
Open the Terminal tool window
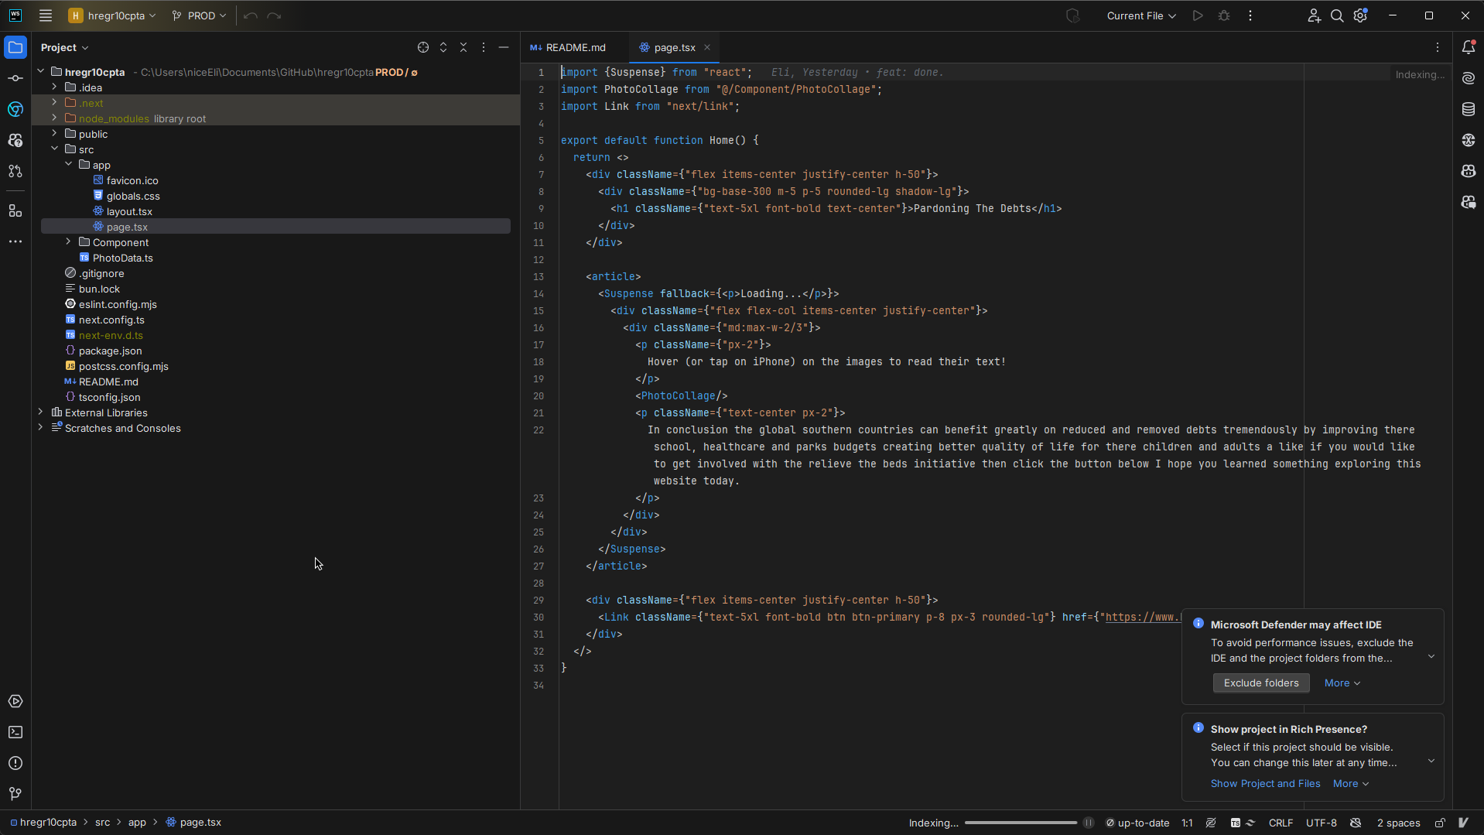coord(15,732)
